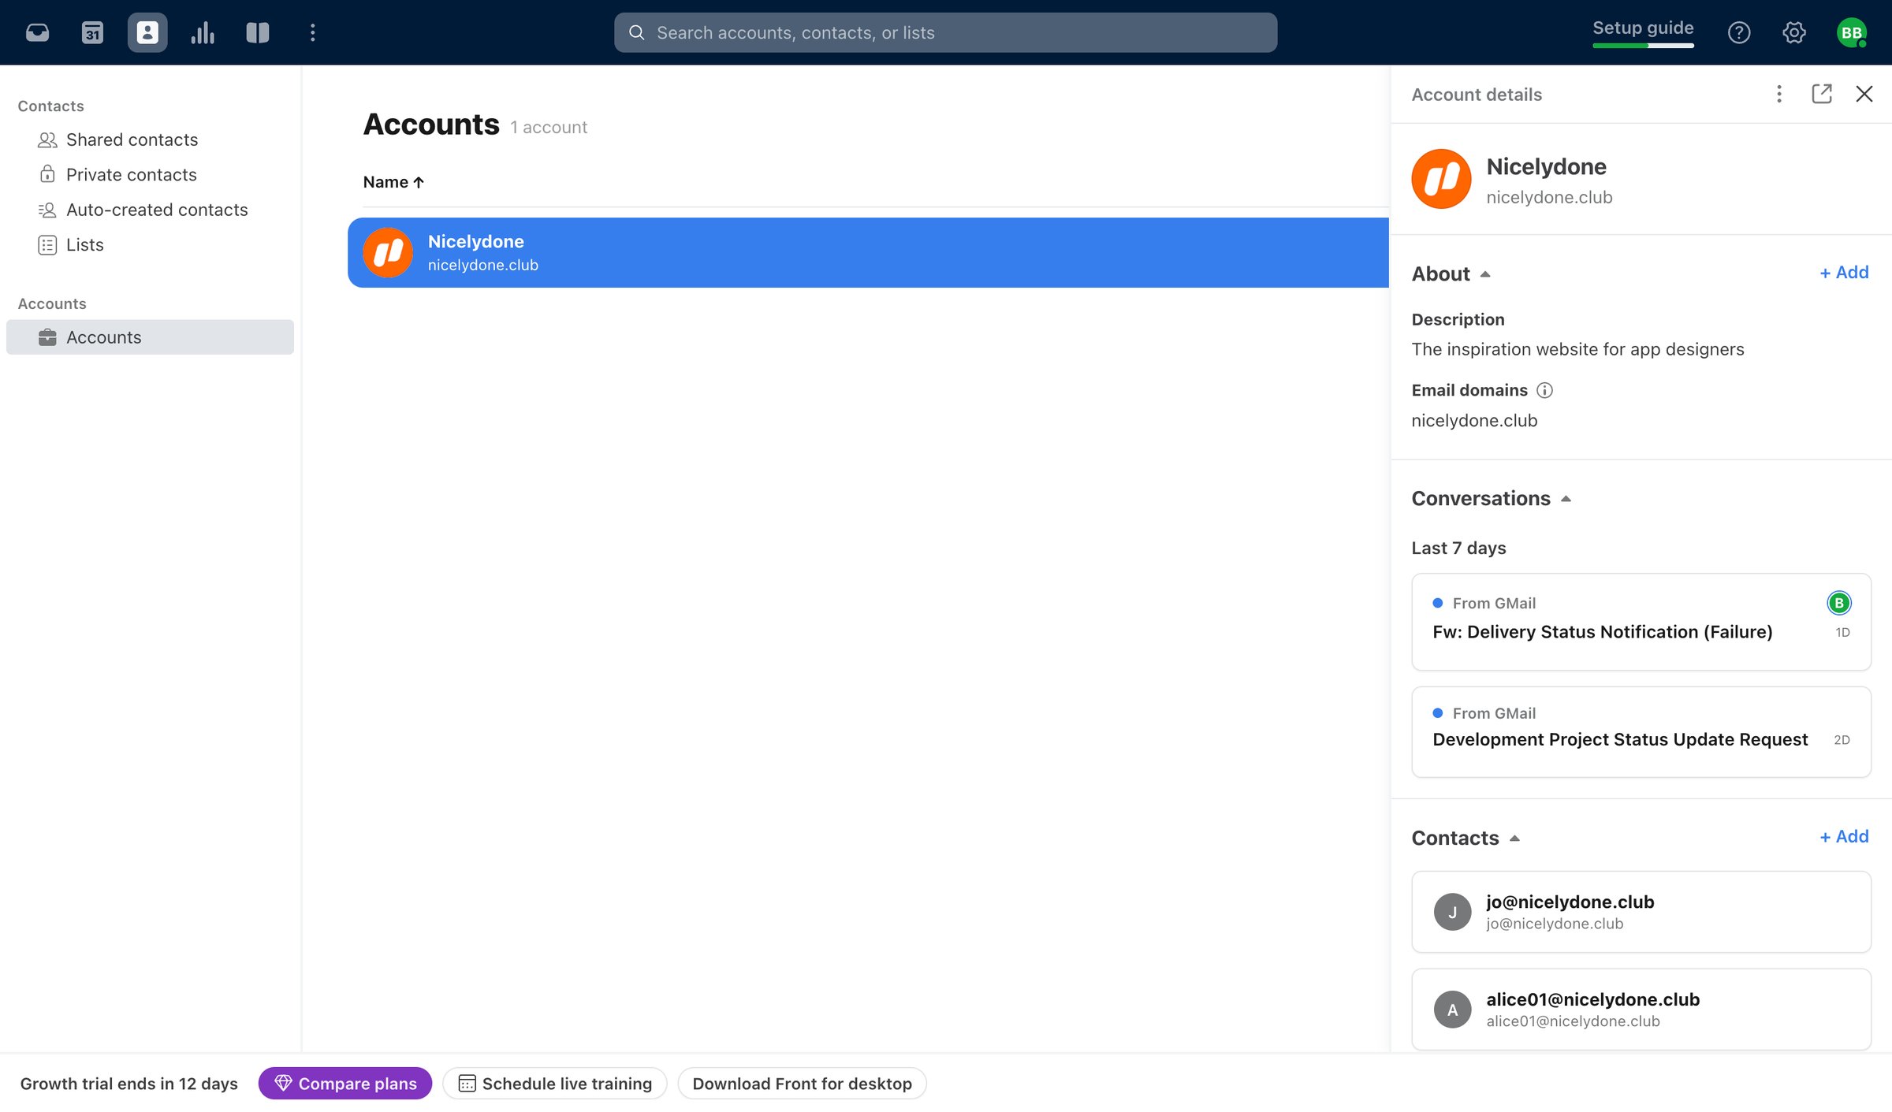Click Add in the About section

click(1844, 272)
